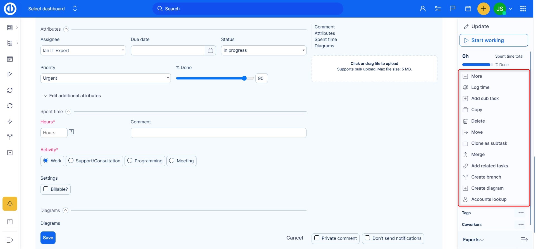Click the flag icon in header
This screenshot has width=536, height=249.
[x=453, y=9]
